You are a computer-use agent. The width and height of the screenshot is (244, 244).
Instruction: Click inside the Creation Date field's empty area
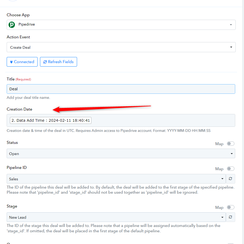click(x=163, y=120)
